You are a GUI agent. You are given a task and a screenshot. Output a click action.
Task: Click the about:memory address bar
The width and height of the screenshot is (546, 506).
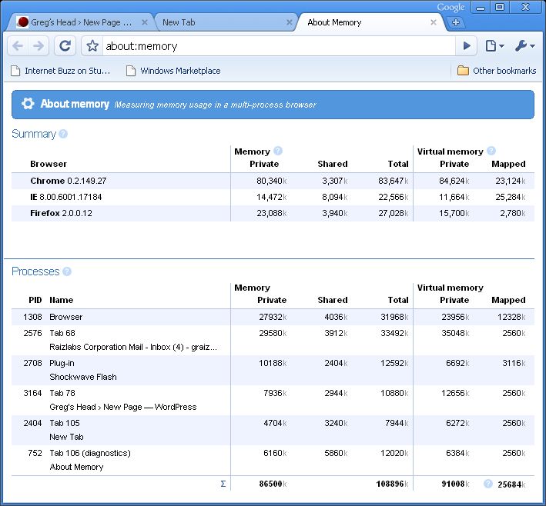(277, 46)
